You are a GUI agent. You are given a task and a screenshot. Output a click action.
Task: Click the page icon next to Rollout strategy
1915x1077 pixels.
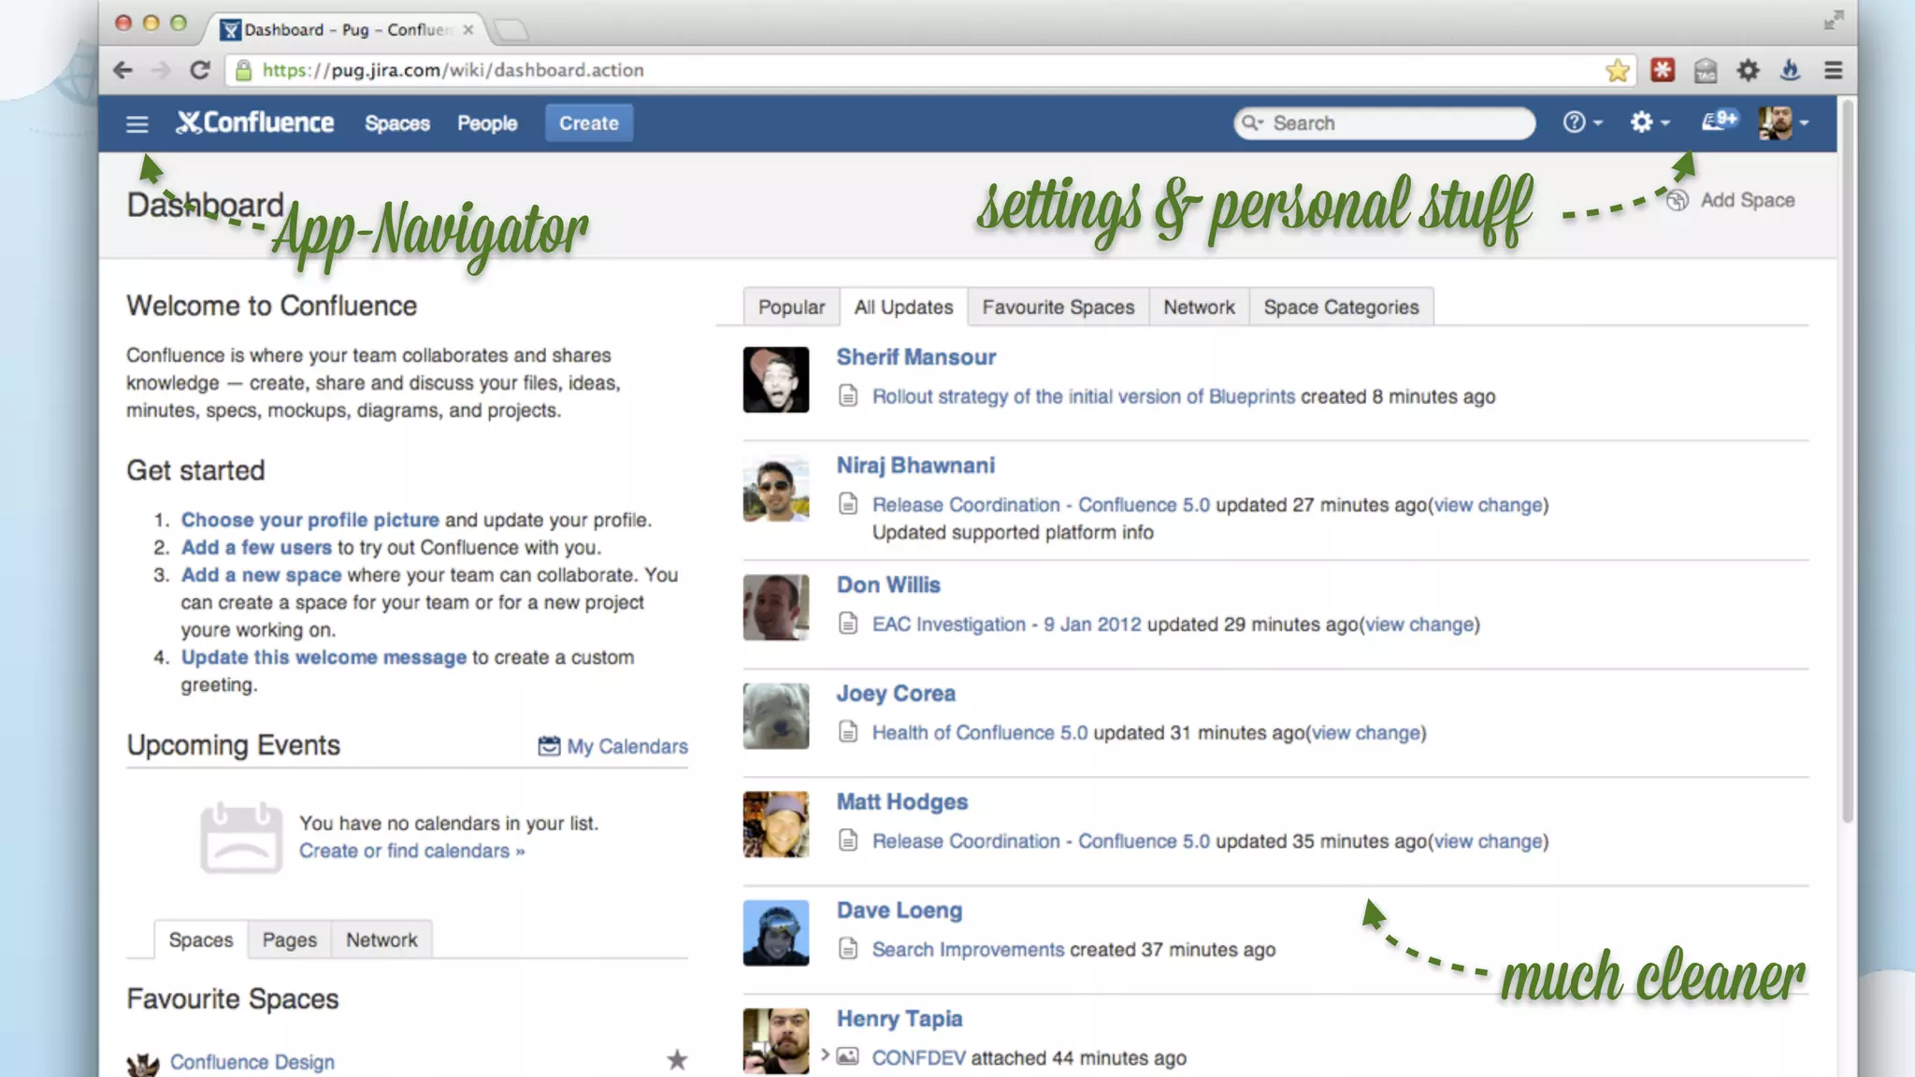(848, 396)
